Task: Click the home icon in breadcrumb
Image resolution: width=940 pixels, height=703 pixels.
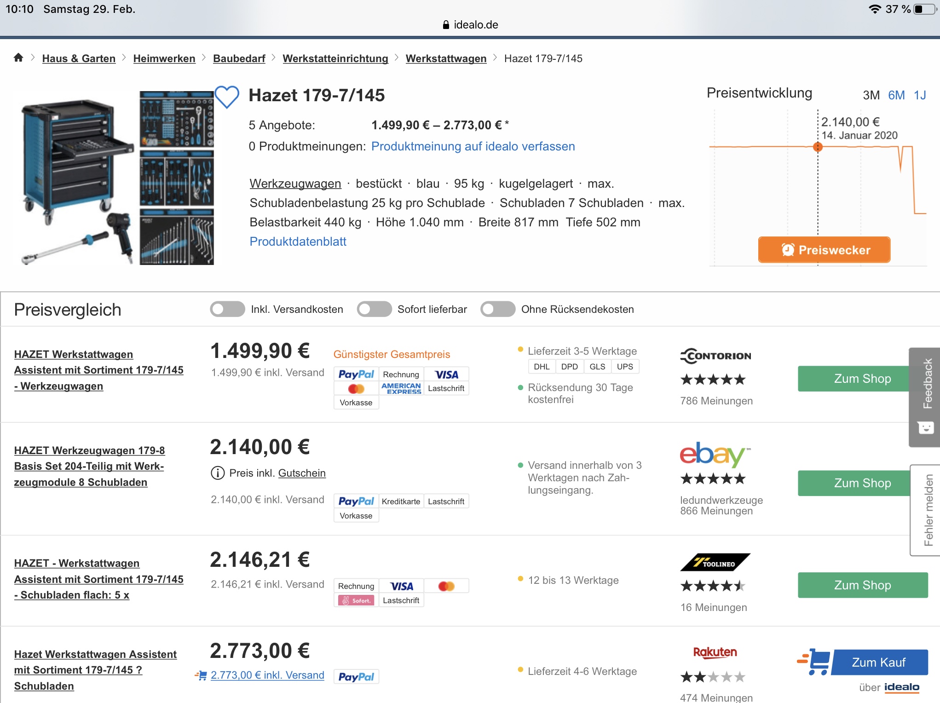Action: [18, 58]
